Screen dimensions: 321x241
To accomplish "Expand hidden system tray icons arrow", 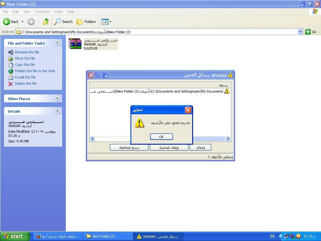I will pyautogui.click(x=281, y=237).
